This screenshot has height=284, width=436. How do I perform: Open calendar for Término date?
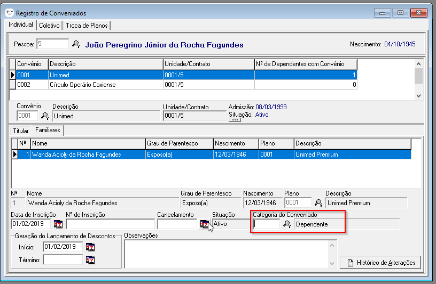(90, 260)
